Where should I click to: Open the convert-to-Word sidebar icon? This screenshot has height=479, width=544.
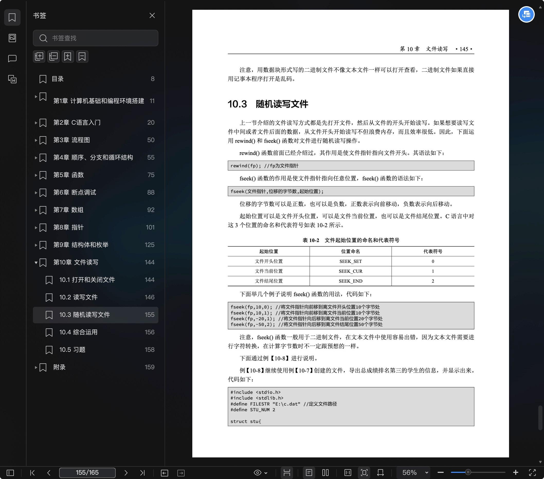12,79
